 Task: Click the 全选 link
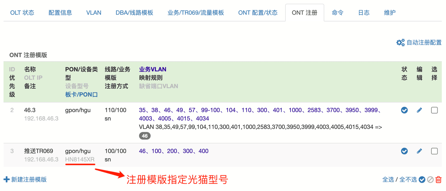click(x=388, y=180)
